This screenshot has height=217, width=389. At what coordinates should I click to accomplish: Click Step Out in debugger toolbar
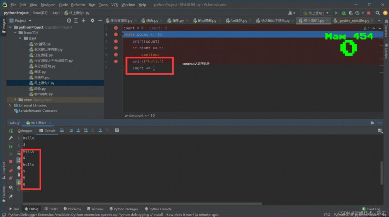(x=100, y=130)
